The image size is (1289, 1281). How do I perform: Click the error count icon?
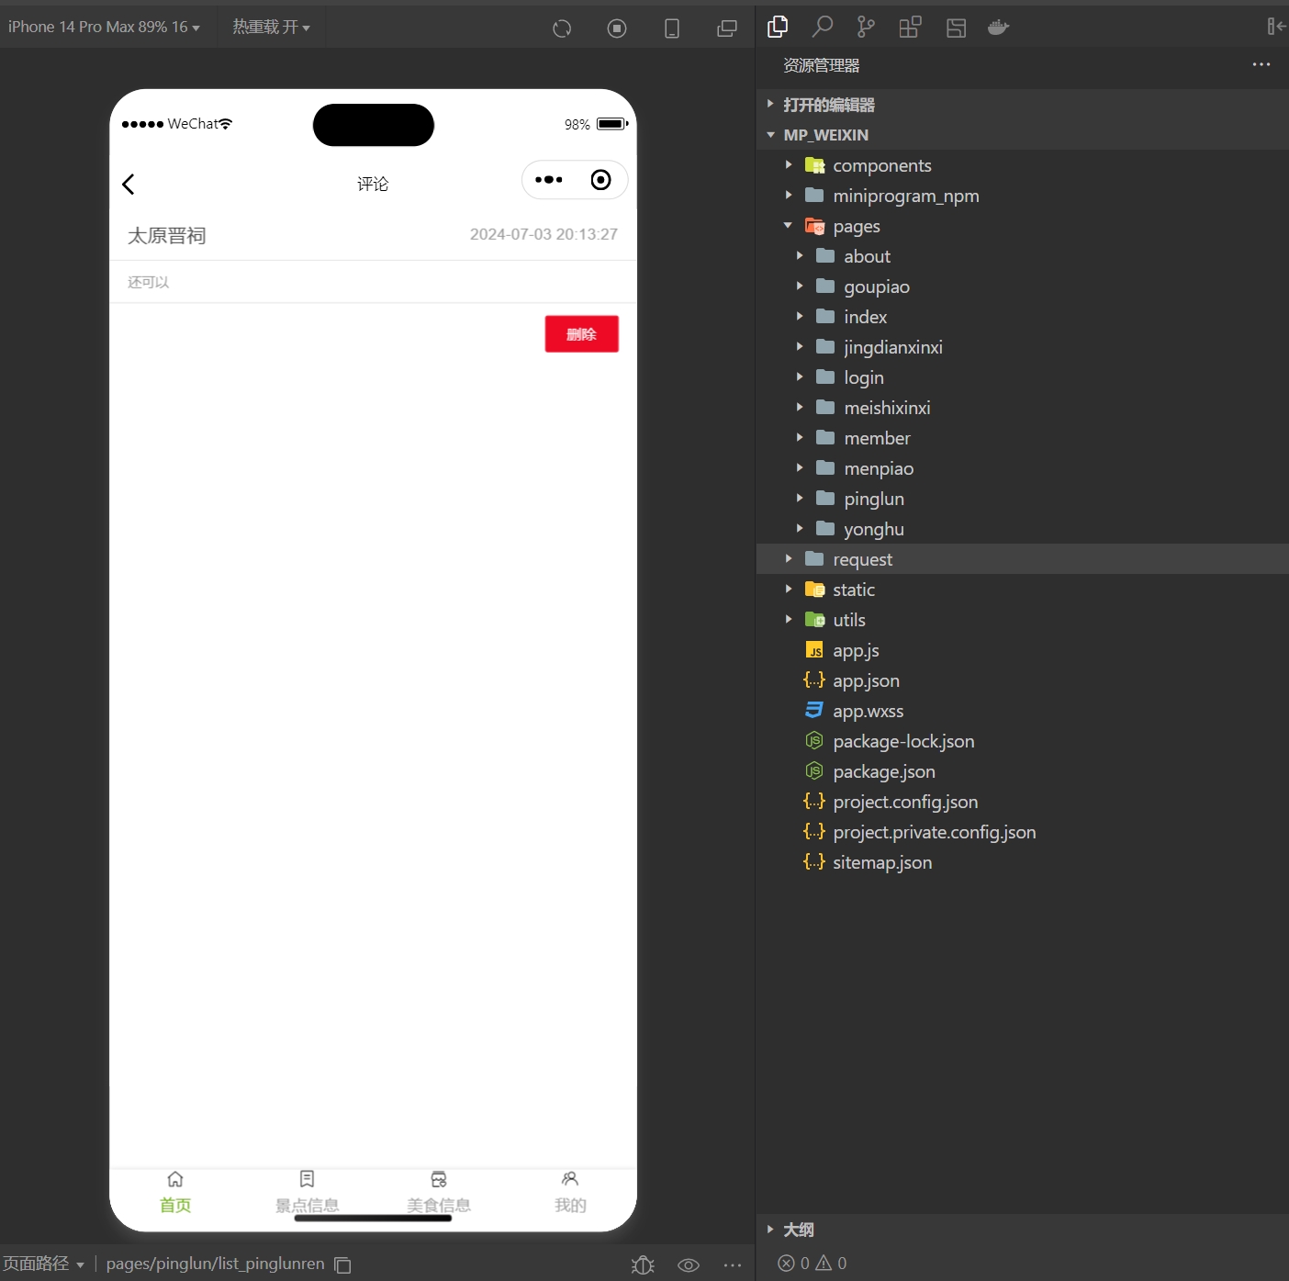coord(786,1263)
